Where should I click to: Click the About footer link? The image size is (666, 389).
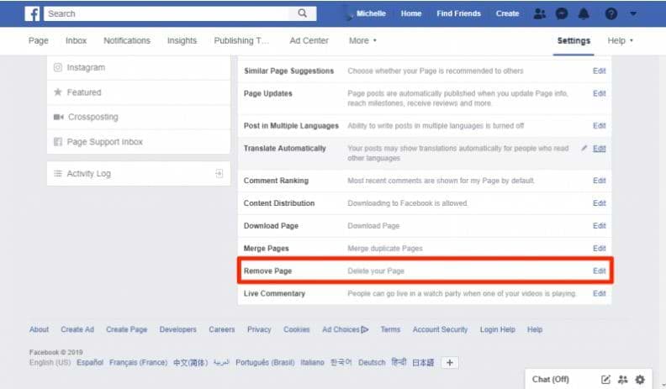(x=39, y=329)
